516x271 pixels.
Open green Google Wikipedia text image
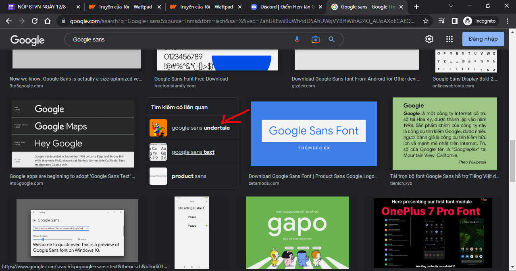tap(445, 133)
